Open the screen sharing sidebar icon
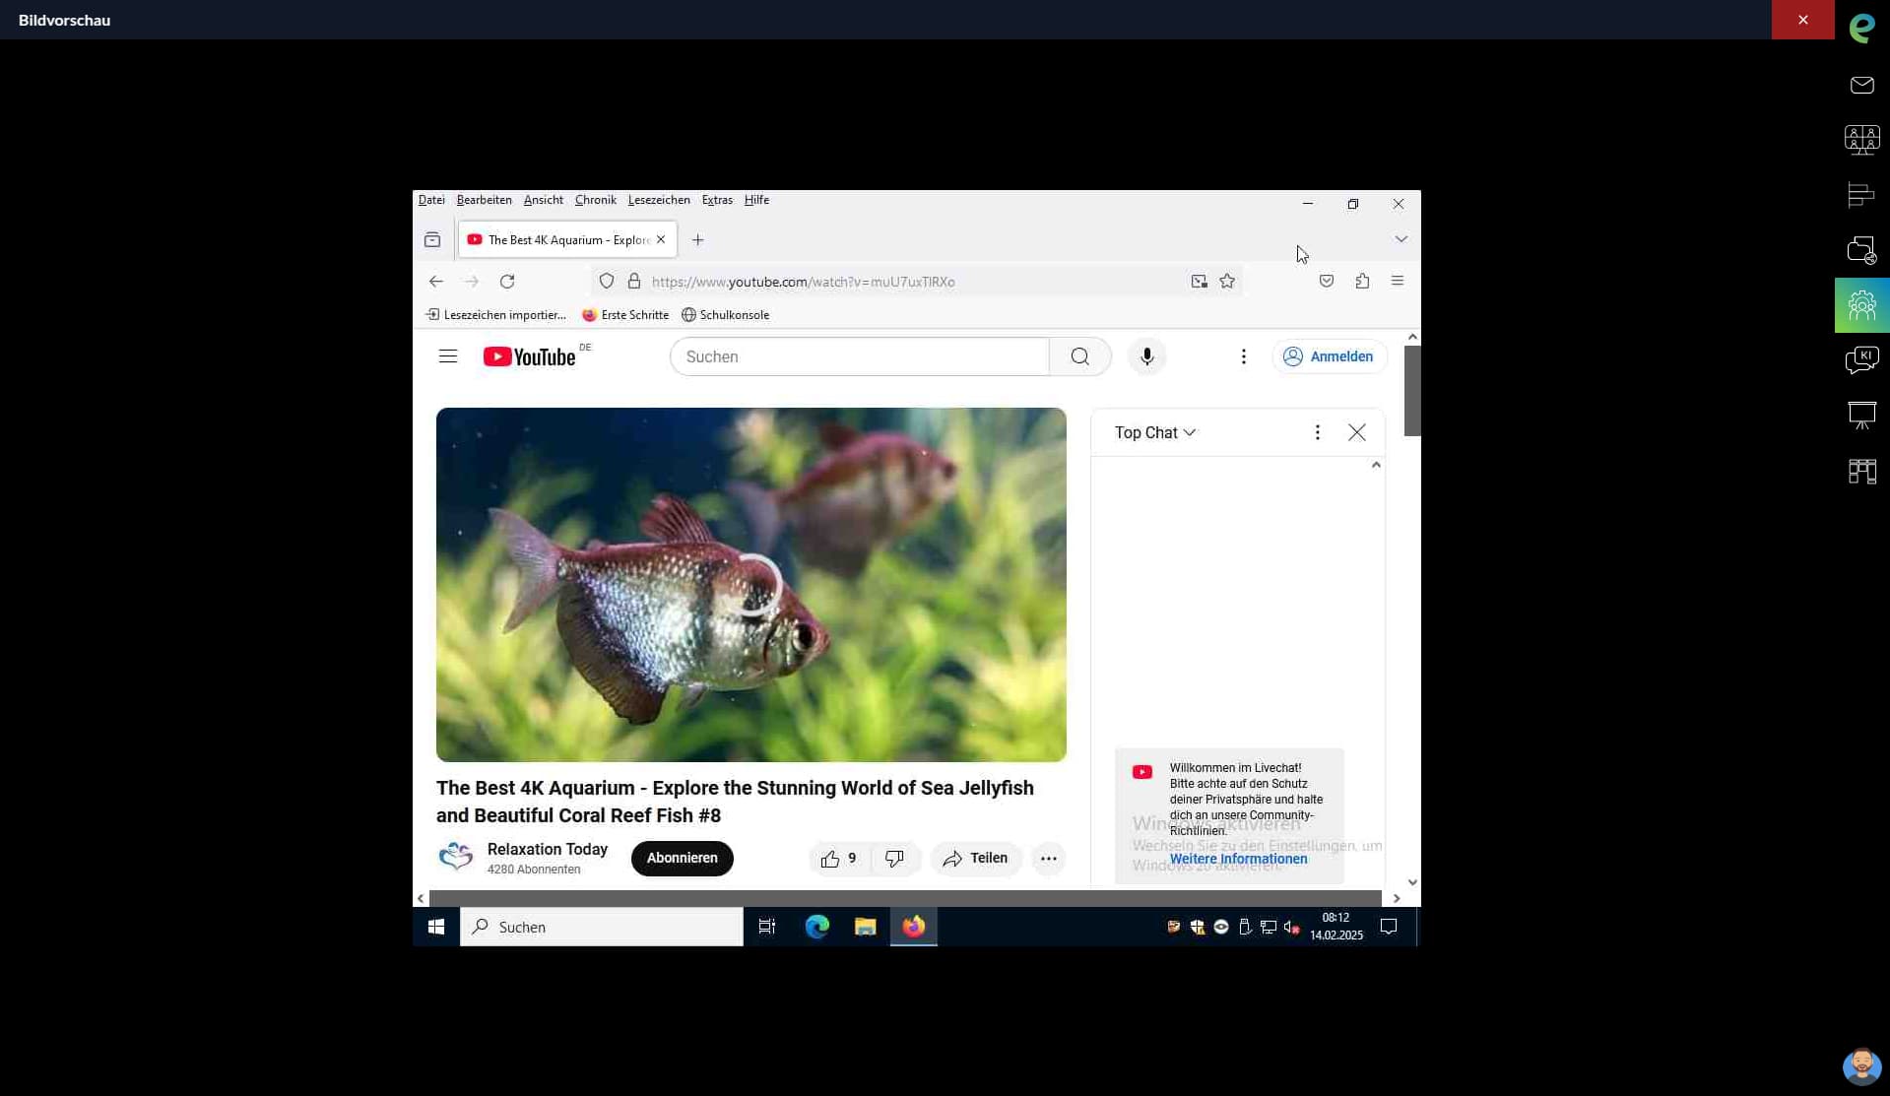 point(1861,250)
